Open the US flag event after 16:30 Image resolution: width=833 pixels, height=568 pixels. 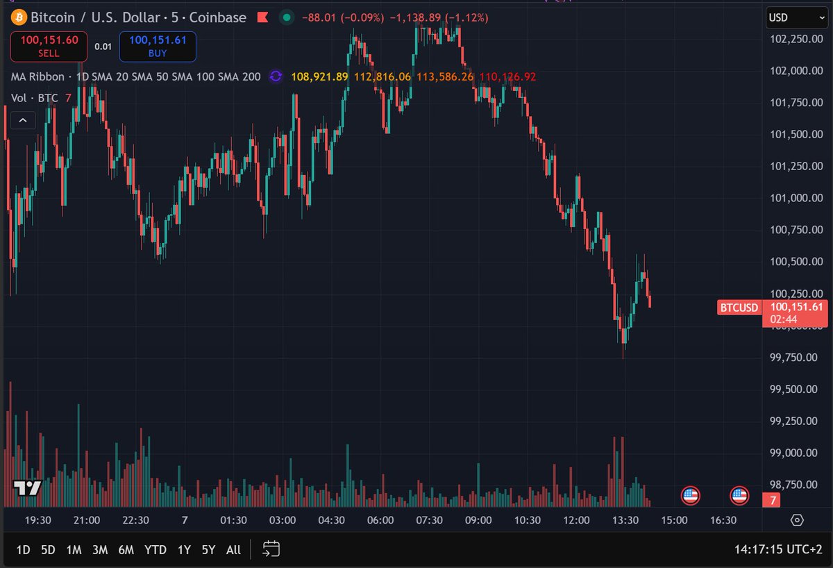click(739, 495)
